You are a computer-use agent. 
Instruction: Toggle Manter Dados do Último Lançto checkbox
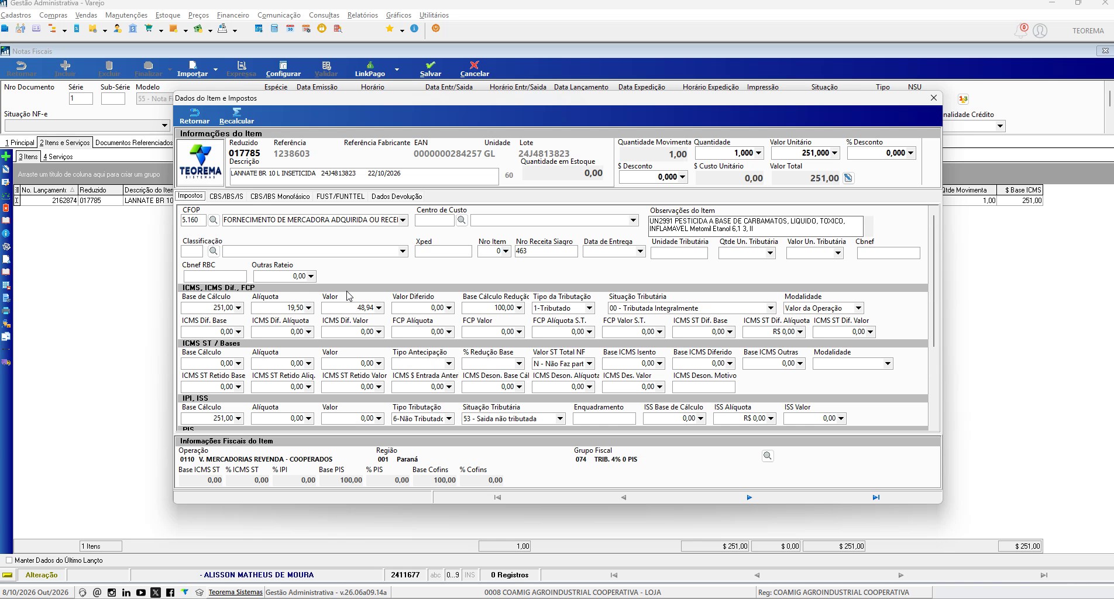(x=9, y=560)
